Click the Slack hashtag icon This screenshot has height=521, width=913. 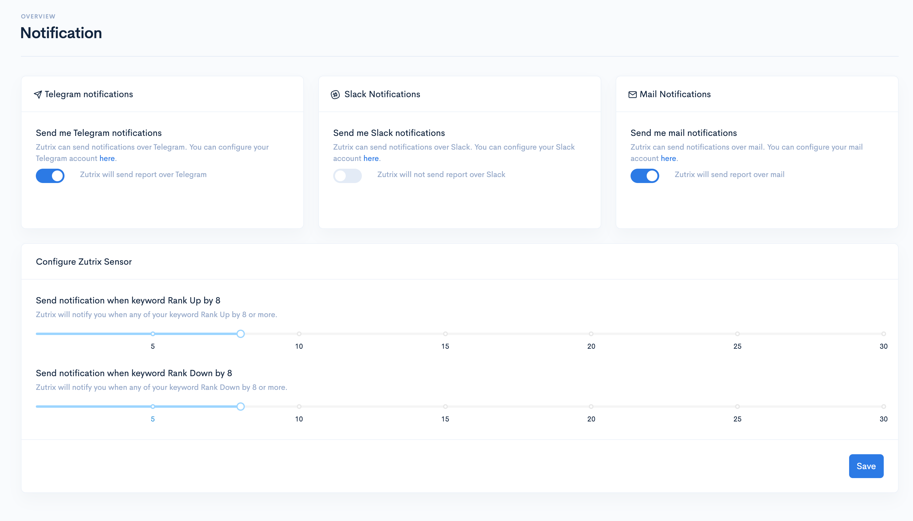[335, 94]
